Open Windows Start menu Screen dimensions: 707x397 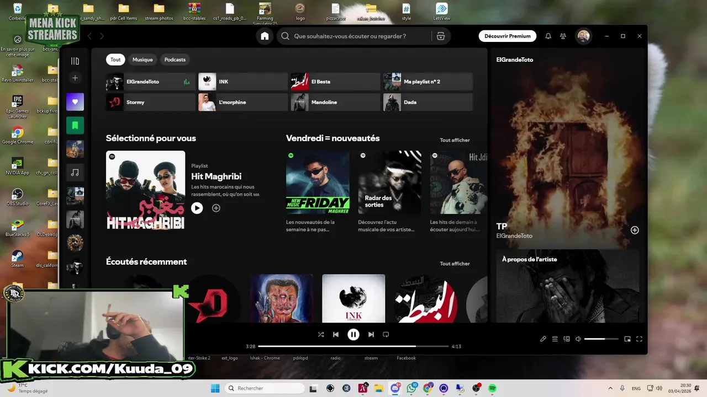point(215,388)
